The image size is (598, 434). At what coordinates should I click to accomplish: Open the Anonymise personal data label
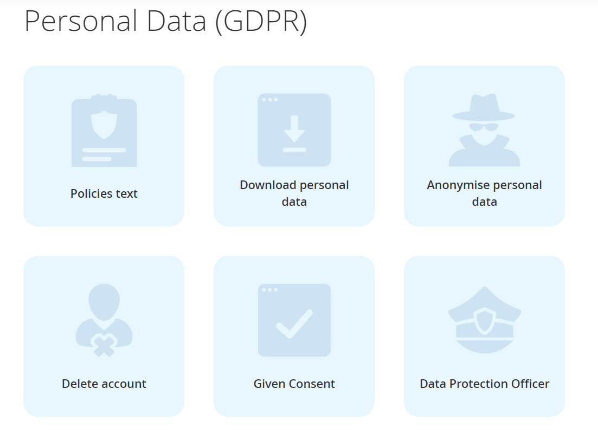click(x=484, y=193)
